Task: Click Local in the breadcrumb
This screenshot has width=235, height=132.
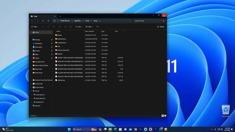Action: 87,21
